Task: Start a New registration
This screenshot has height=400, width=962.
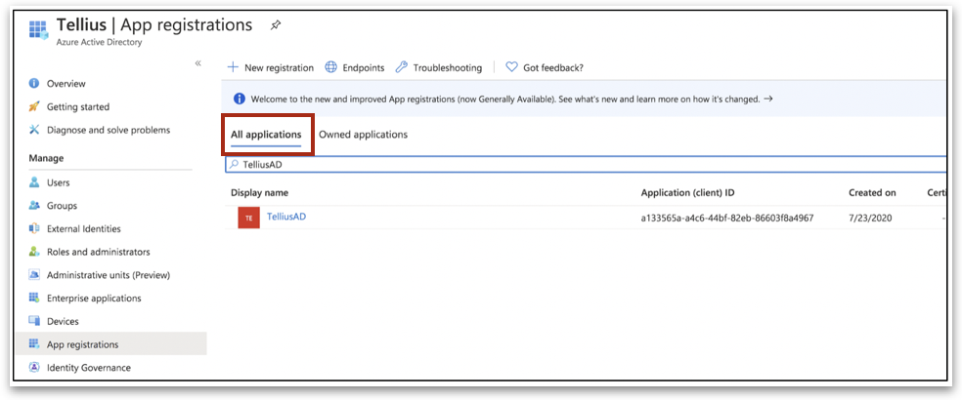Action: click(x=279, y=68)
